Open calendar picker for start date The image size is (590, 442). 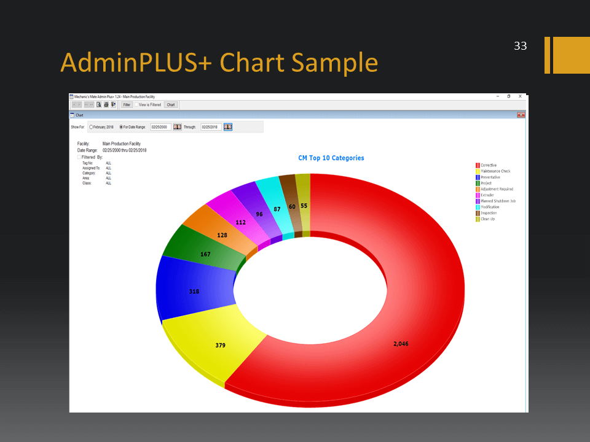(x=177, y=127)
